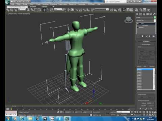This screenshot has width=162, height=121.
Task: Toggle the Selection Lock icon
Action: click(58, 112)
